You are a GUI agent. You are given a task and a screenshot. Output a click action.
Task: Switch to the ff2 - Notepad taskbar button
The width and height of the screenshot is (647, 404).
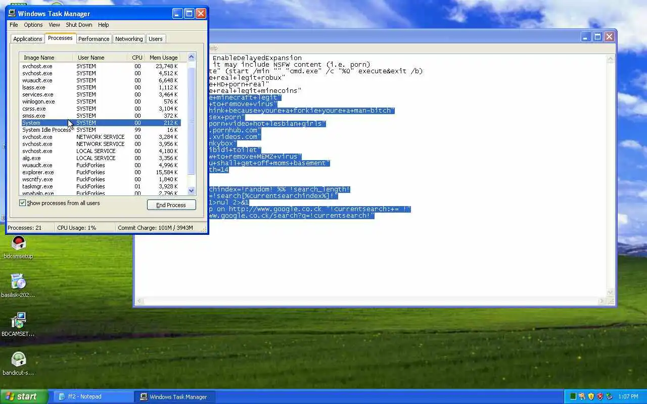coord(94,396)
